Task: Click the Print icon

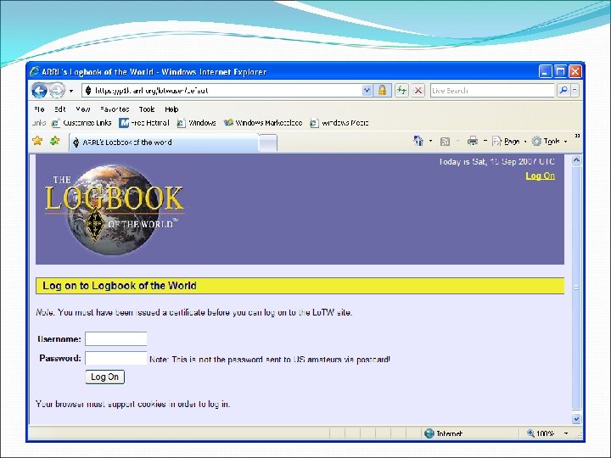Action: pyautogui.click(x=473, y=141)
